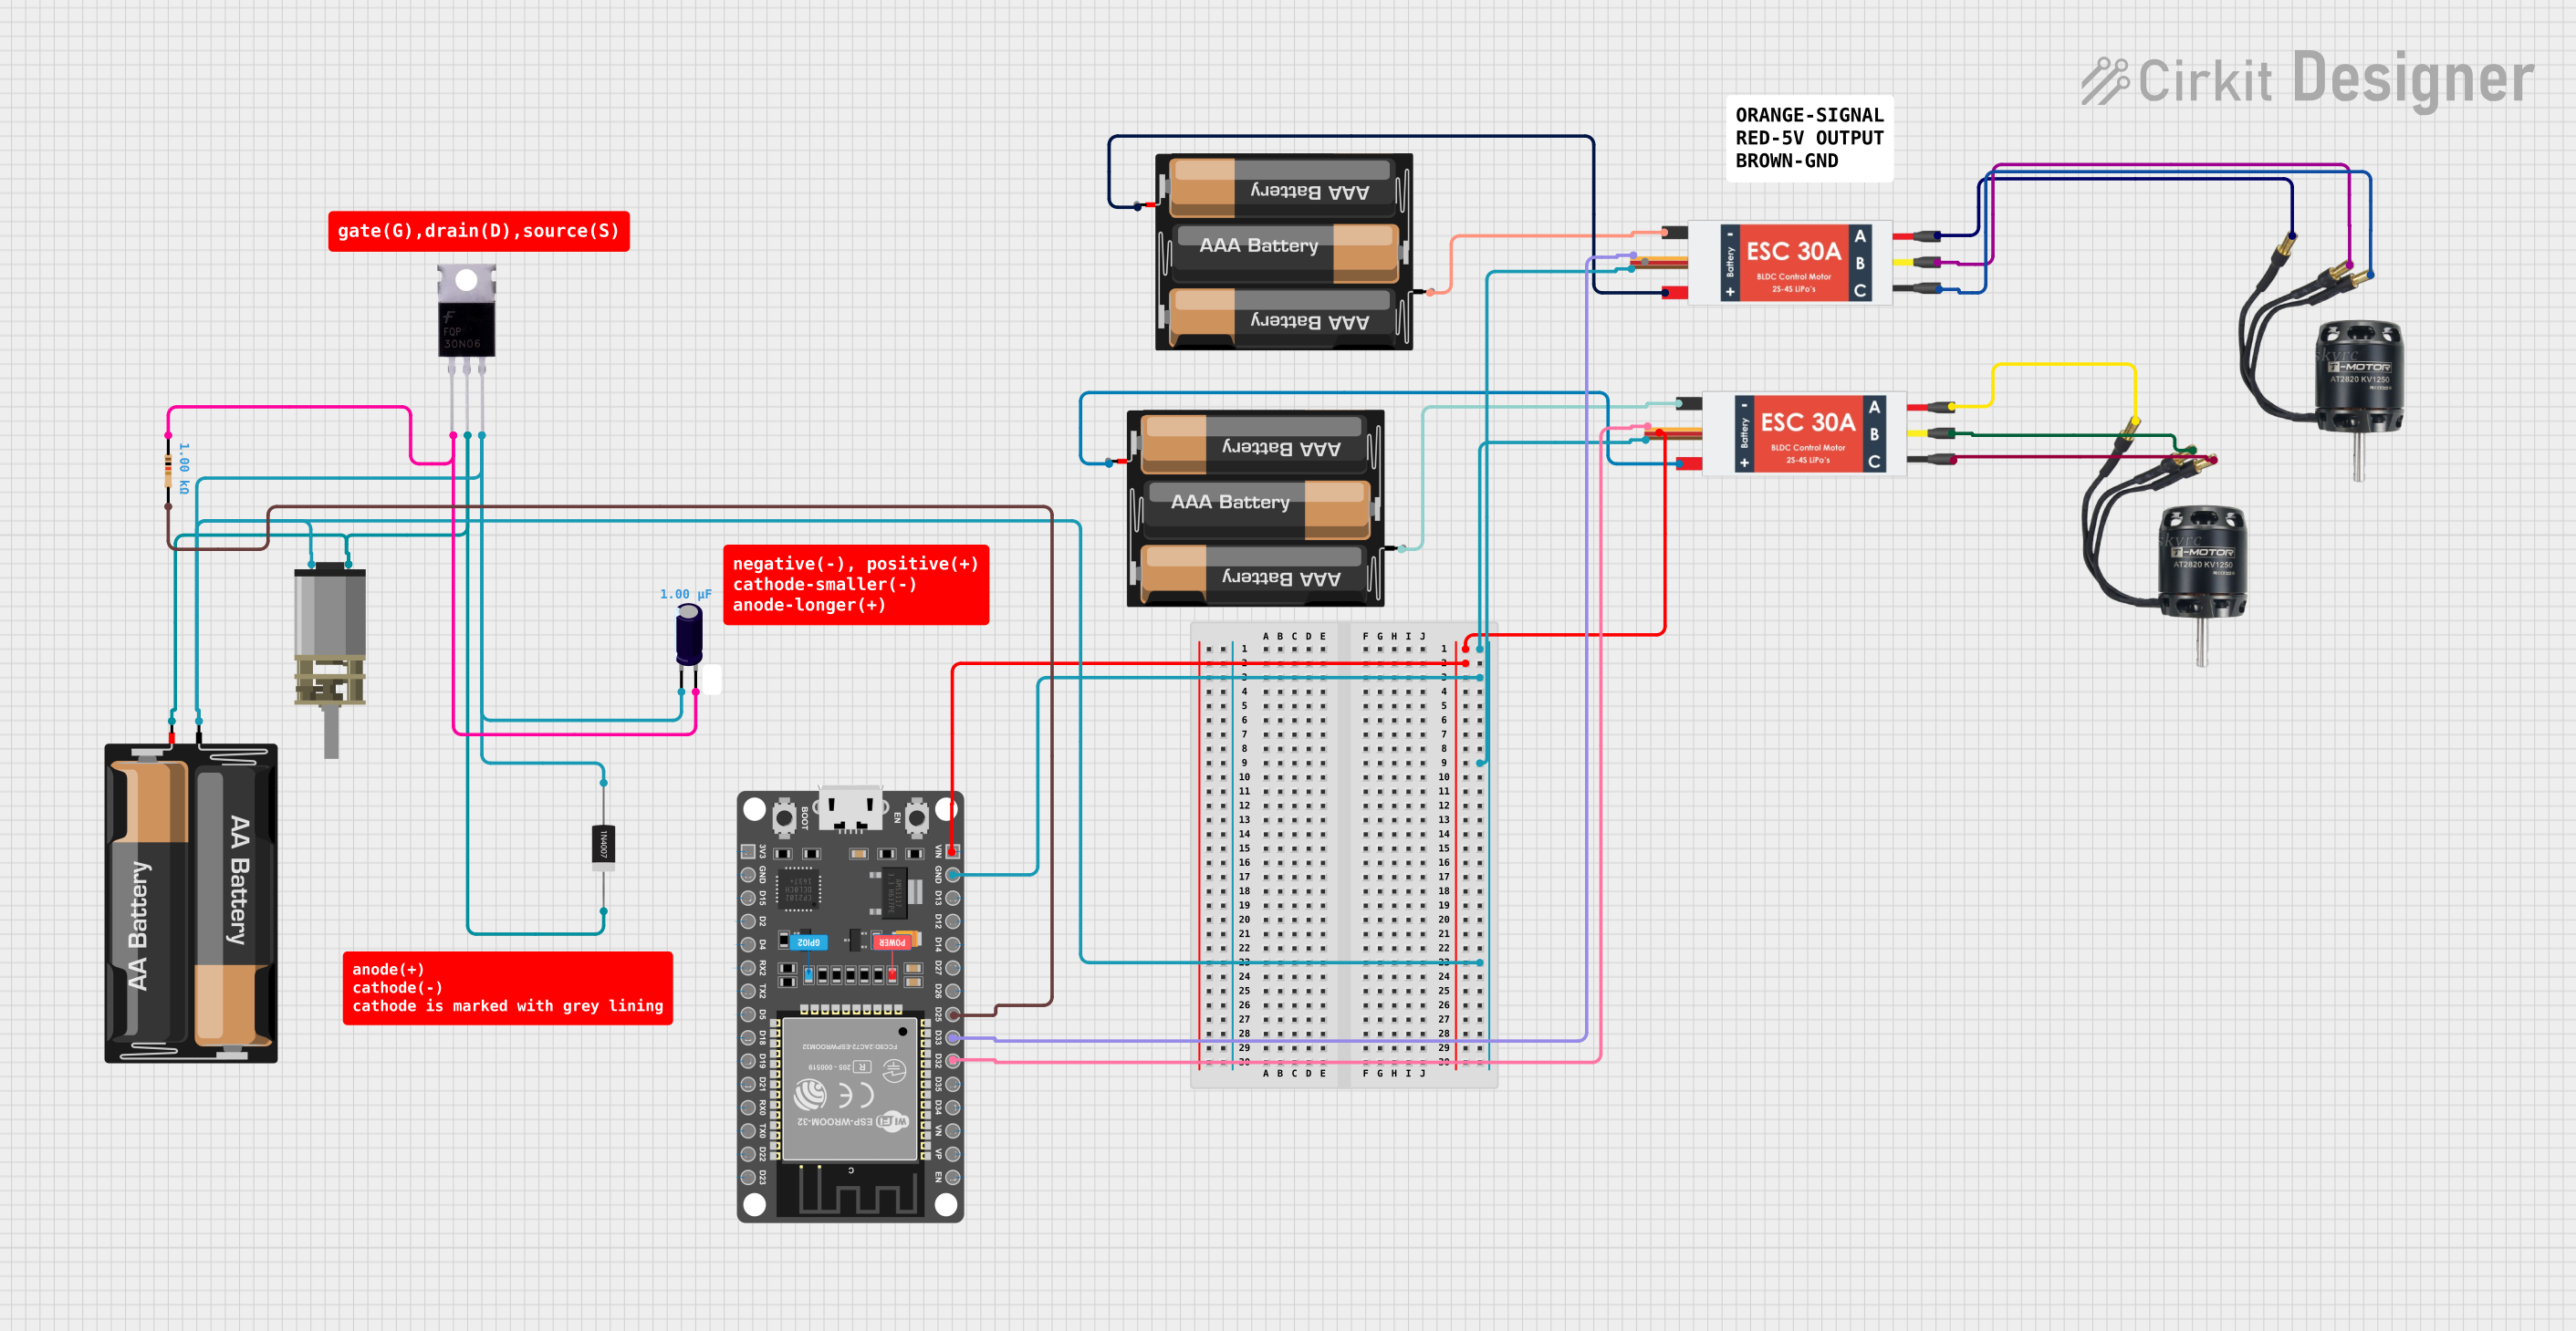Click the ESP32 D13 pin
This screenshot has width=2576, height=1331.
[953, 898]
